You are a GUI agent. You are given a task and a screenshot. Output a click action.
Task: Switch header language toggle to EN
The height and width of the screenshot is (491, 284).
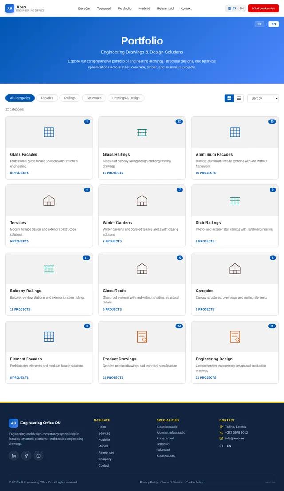(241, 8)
